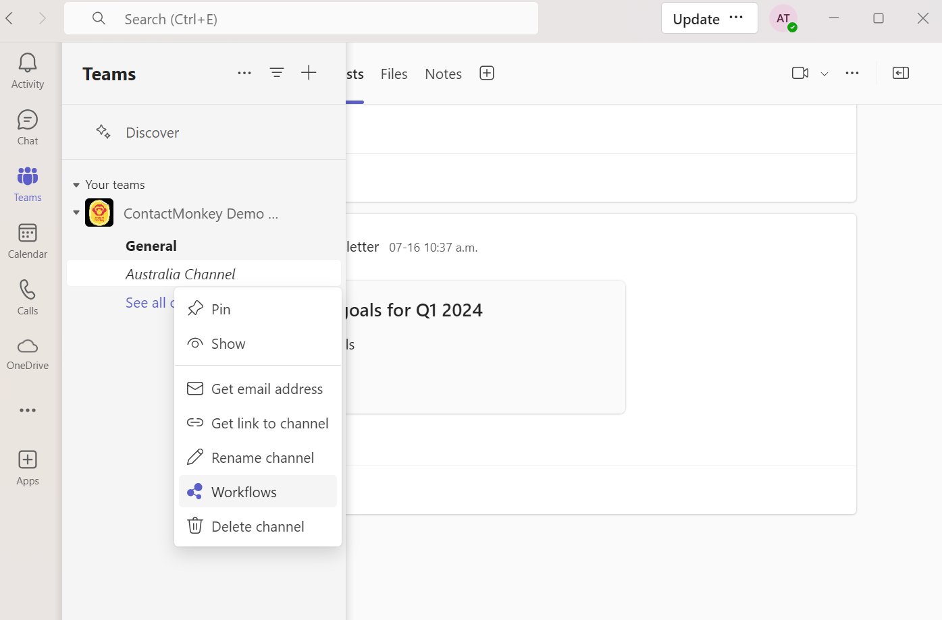This screenshot has height=620, width=942.
Task: Switch to the Files tab
Action: (394, 74)
